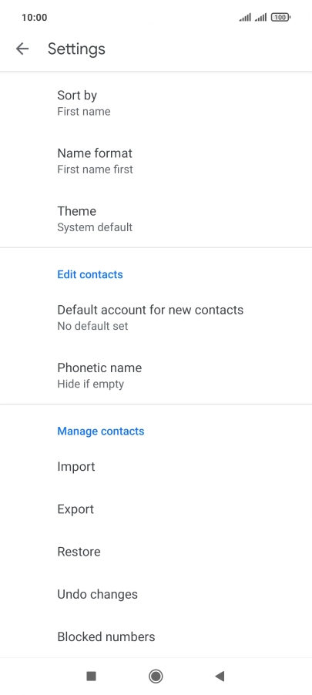Image resolution: width=312 pixels, height=695 pixels.
Task: Tap the Android home circle button
Action: [156, 676]
